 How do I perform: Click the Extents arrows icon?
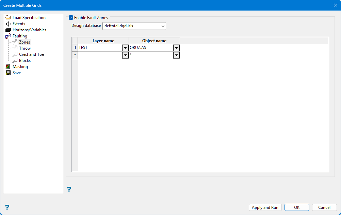pyautogui.click(x=8, y=24)
